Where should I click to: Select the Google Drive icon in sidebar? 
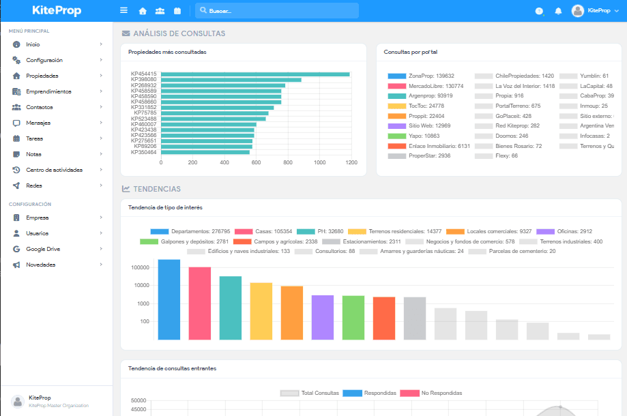(x=16, y=249)
